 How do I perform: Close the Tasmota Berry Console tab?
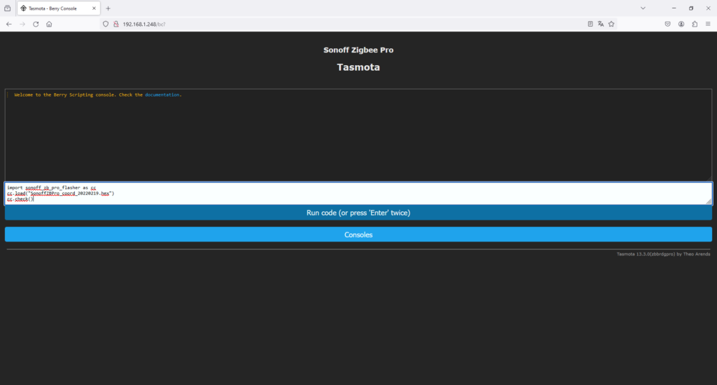coord(95,8)
